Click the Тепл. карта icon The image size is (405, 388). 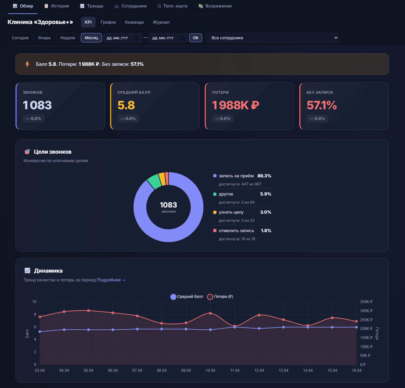coord(158,6)
